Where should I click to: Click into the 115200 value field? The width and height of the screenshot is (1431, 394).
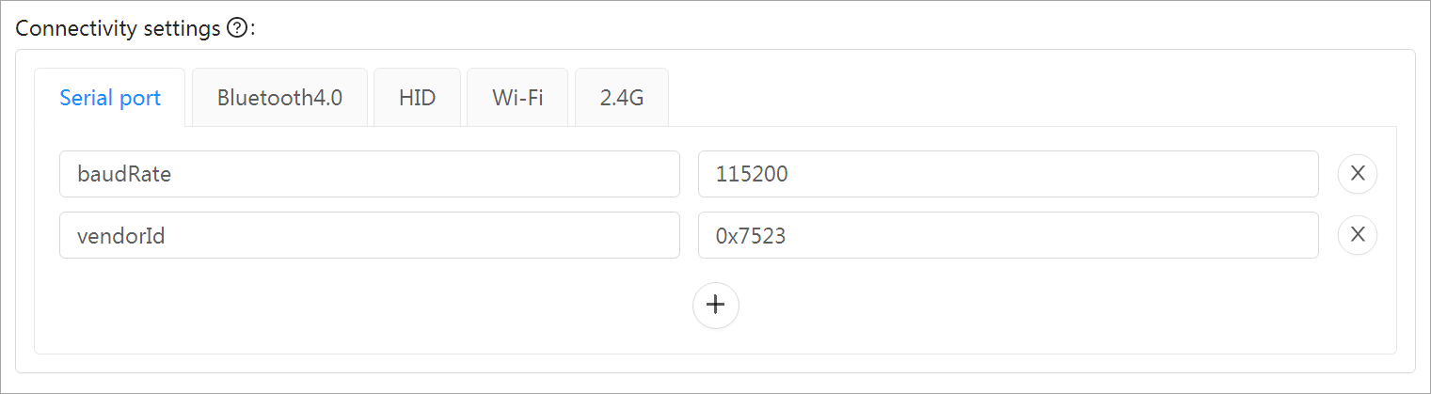tap(1009, 174)
